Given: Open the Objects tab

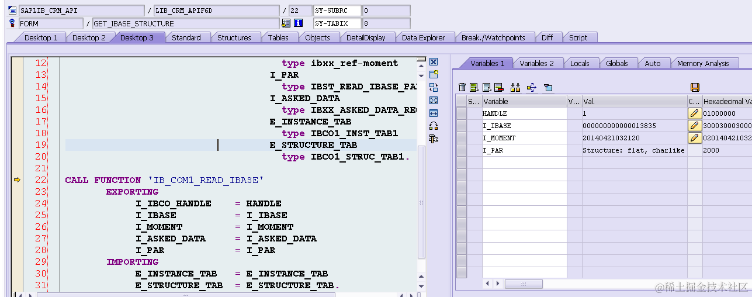Looking at the screenshot, I should click(318, 37).
